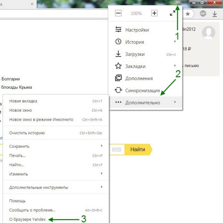Select Помощь in the submenu
This screenshot has height=223, width=223.
coord(56,201)
